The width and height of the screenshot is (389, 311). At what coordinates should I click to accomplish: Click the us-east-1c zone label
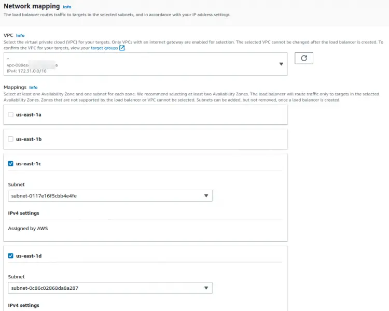[x=29, y=163]
